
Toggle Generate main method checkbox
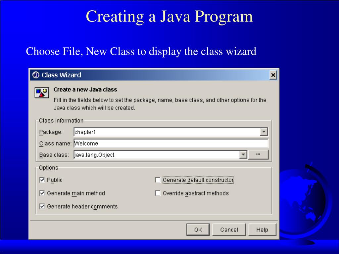click(42, 193)
